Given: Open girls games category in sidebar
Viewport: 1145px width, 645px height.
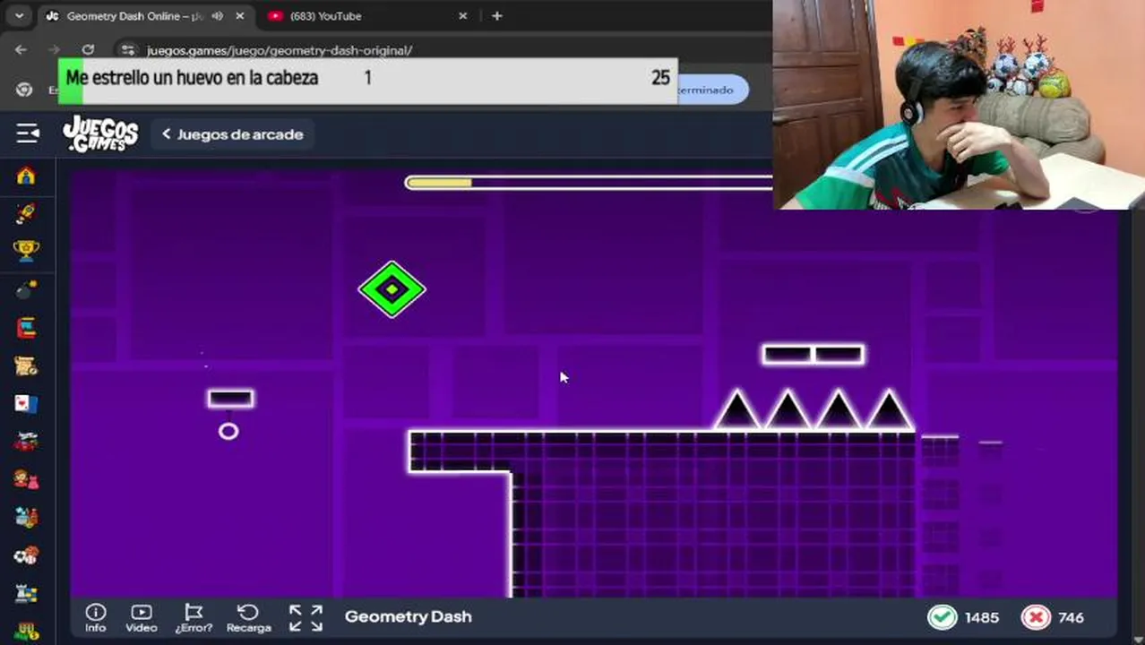Looking at the screenshot, I should click(x=26, y=480).
